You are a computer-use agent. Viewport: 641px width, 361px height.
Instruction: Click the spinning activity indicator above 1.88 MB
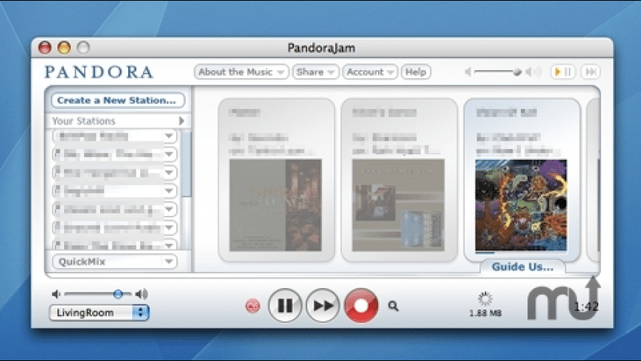pos(485,299)
